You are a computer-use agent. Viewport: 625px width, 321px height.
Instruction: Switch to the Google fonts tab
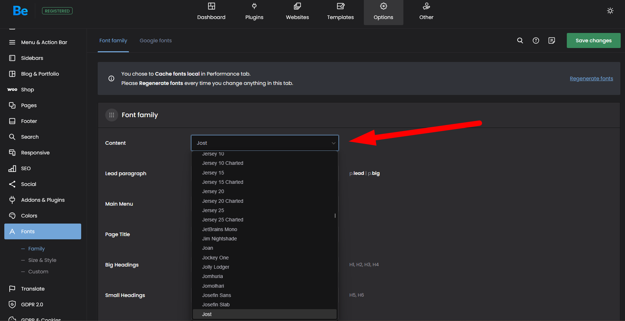coord(156,40)
